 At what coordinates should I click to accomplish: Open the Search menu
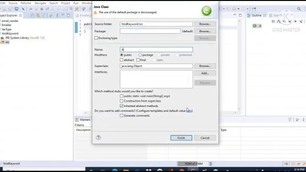(54, 3)
